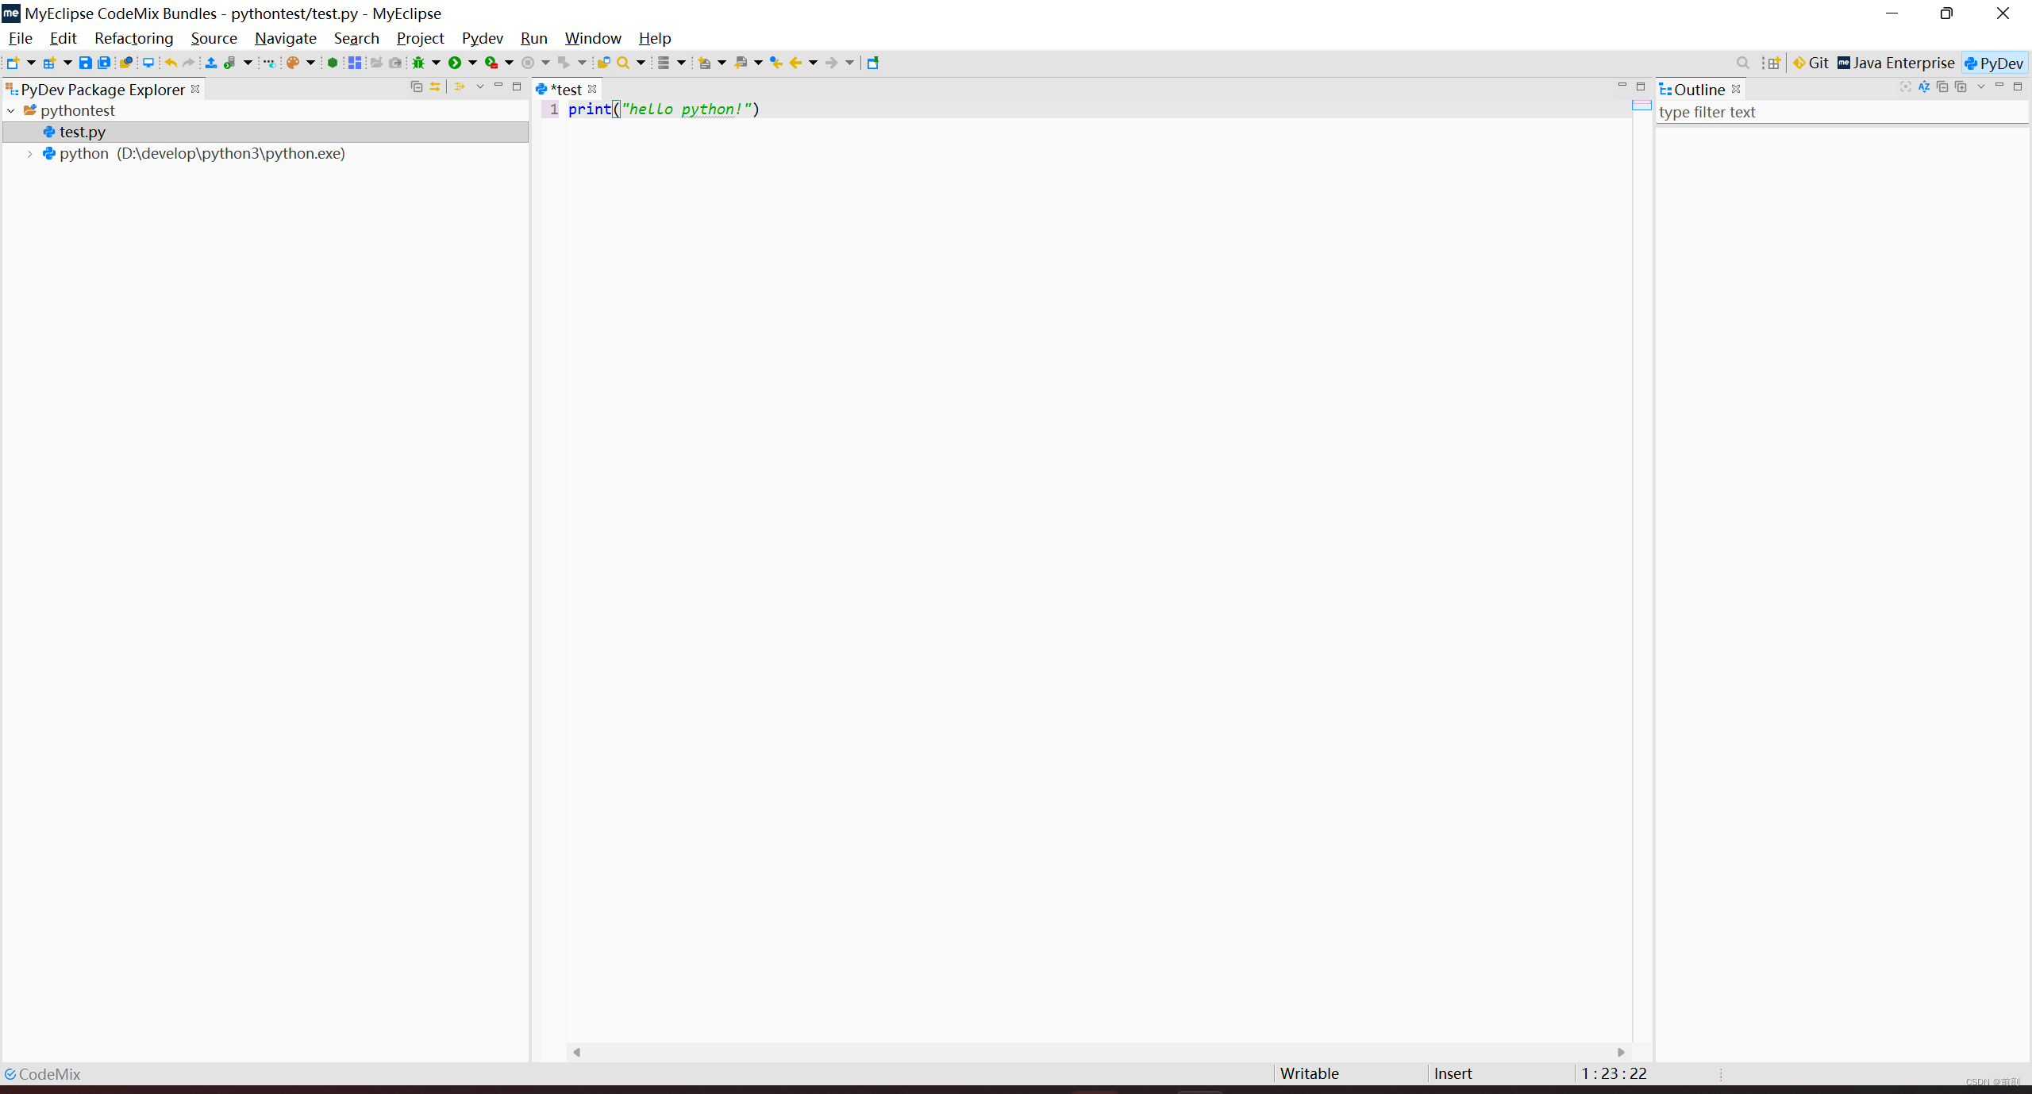Expand the python interpreter tree node
Viewport: 2032px width, 1094px height.
point(29,154)
